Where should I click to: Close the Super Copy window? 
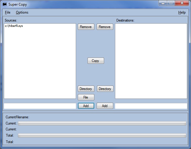tap(182, 3)
